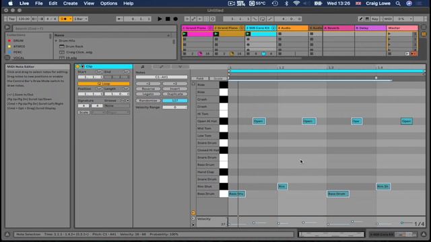Arm the Arrangement Record button
Viewport: 431px width, 242px height.
[175, 19]
